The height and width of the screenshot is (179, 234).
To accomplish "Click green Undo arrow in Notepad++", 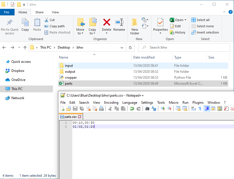I will 132,109.
